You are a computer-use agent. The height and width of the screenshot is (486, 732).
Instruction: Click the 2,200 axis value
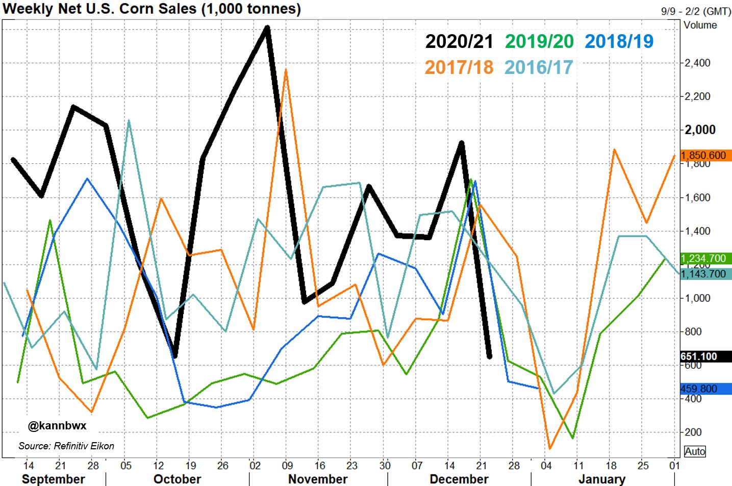click(x=697, y=96)
